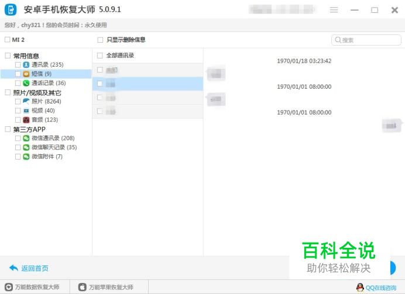Click the Apple icon for 万能苹果恢复大师
405x294 pixels.
click(x=82, y=287)
